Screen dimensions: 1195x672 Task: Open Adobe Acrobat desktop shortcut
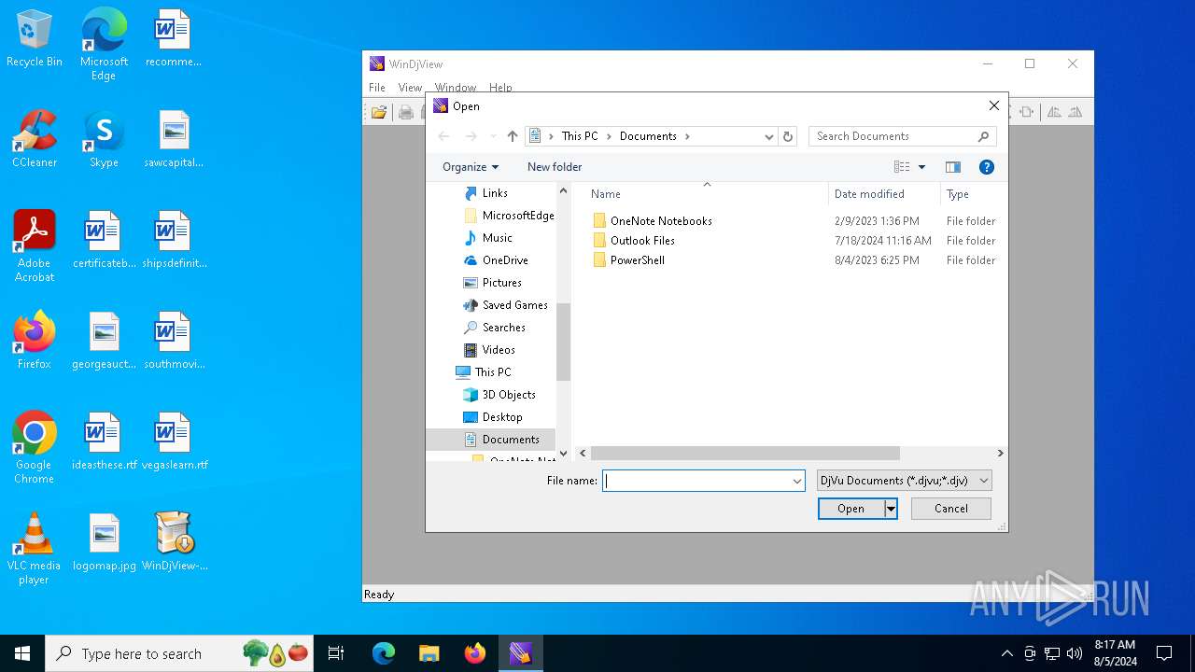coord(35,246)
